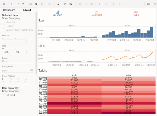Expand the Tiled item in hierarchy
Viewport: 157px width, 116px height.
4,95
